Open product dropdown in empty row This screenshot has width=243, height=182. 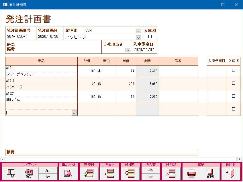(x=74, y=113)
